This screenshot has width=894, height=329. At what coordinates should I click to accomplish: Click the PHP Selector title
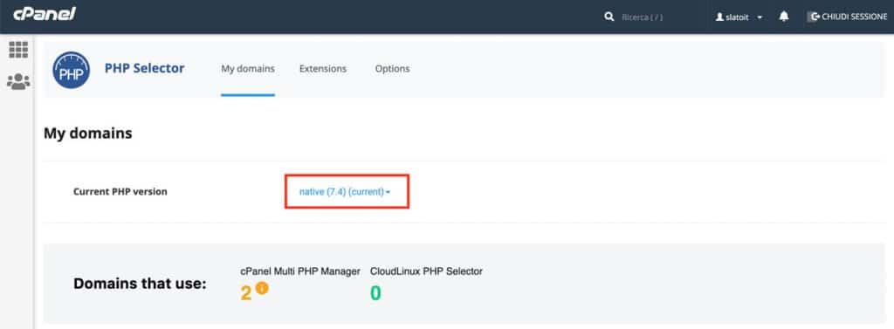tap(144, 68)
